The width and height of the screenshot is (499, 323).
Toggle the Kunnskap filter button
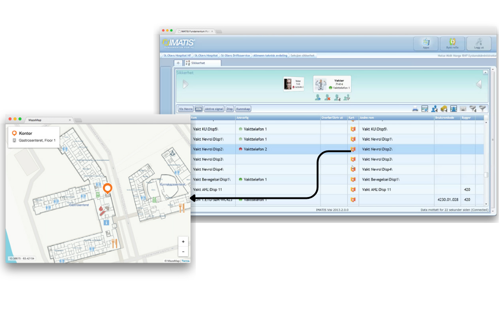[243, 109]
